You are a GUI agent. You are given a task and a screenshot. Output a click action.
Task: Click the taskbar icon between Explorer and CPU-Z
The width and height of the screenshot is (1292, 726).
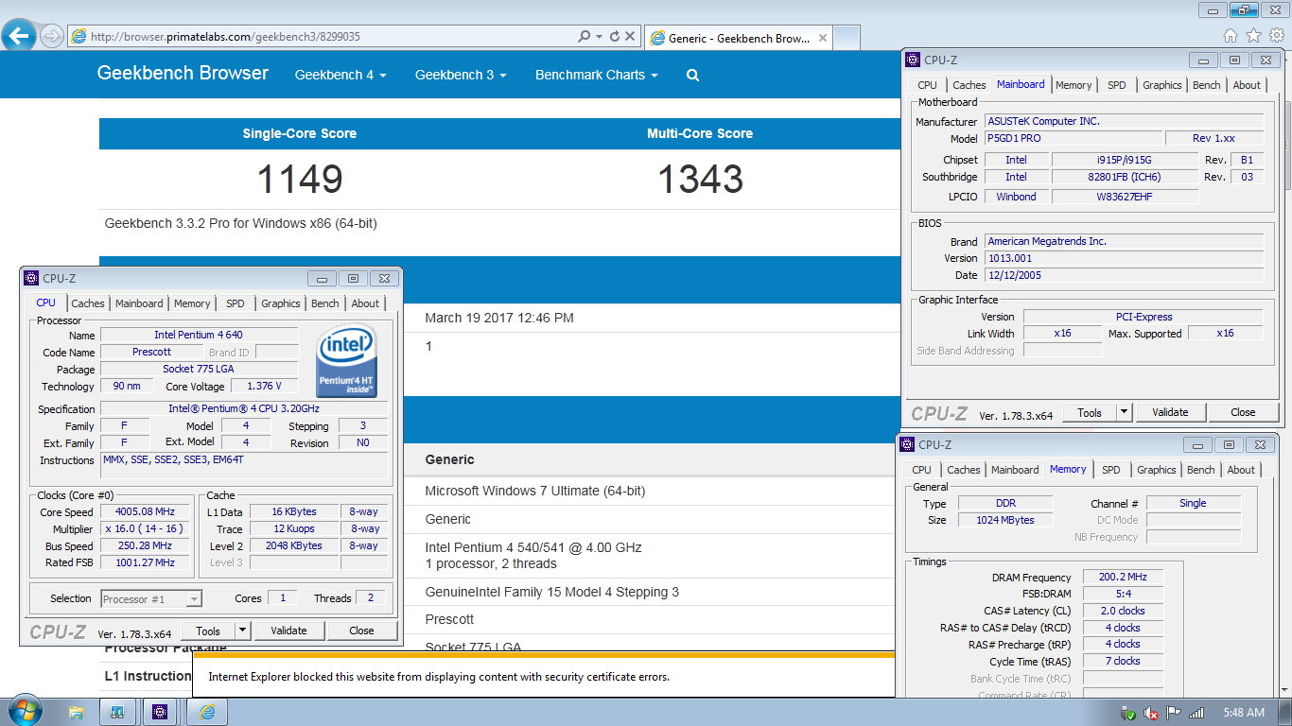pyautogui.click(x=118, y=712)
